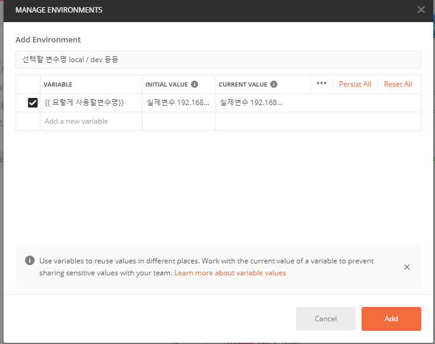Click the initial value cell 실제변수 192.168...
The width and height of the screenshot is (435, 344).
coord(178,103)
